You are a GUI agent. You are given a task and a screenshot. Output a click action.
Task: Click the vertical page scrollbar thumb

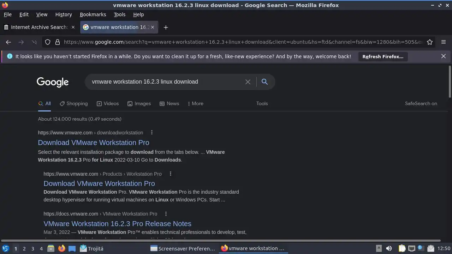click(x=450, y=82)
